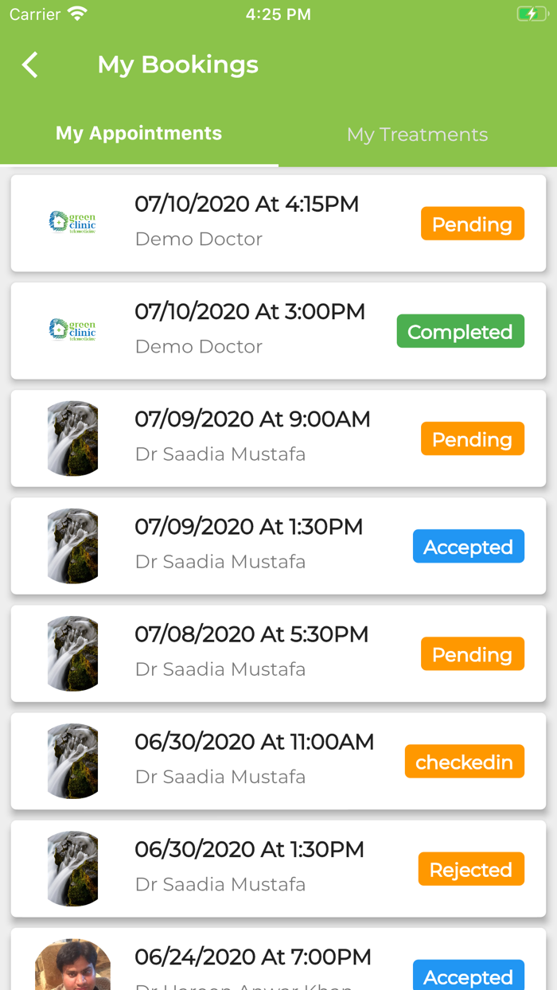557x990 pixels.
Task: Select Dr Saadia Mustafa's photo on 9:00AM booking
Action: click(x=72, y=438)
